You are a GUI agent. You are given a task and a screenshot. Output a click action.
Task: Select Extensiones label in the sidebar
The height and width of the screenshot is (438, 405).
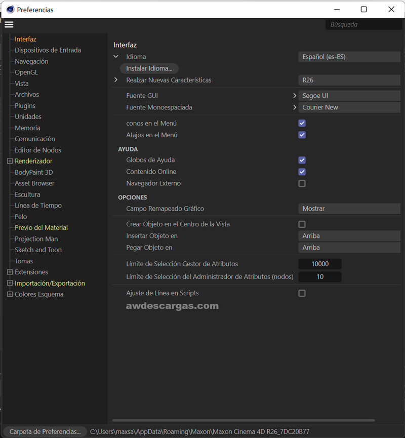click(31, 272)
